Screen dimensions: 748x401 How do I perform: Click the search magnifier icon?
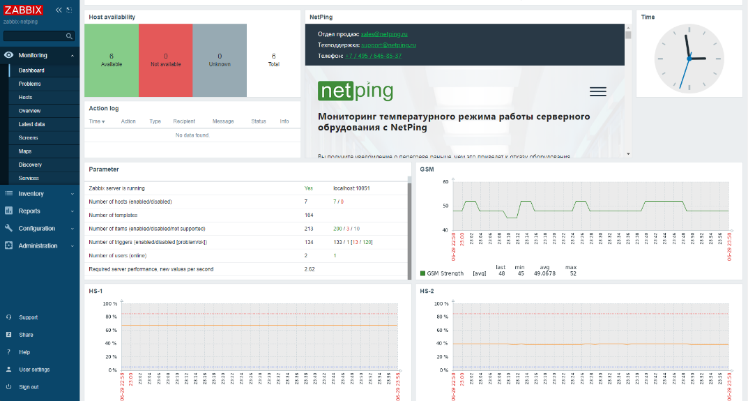click(x=69, y=36)
